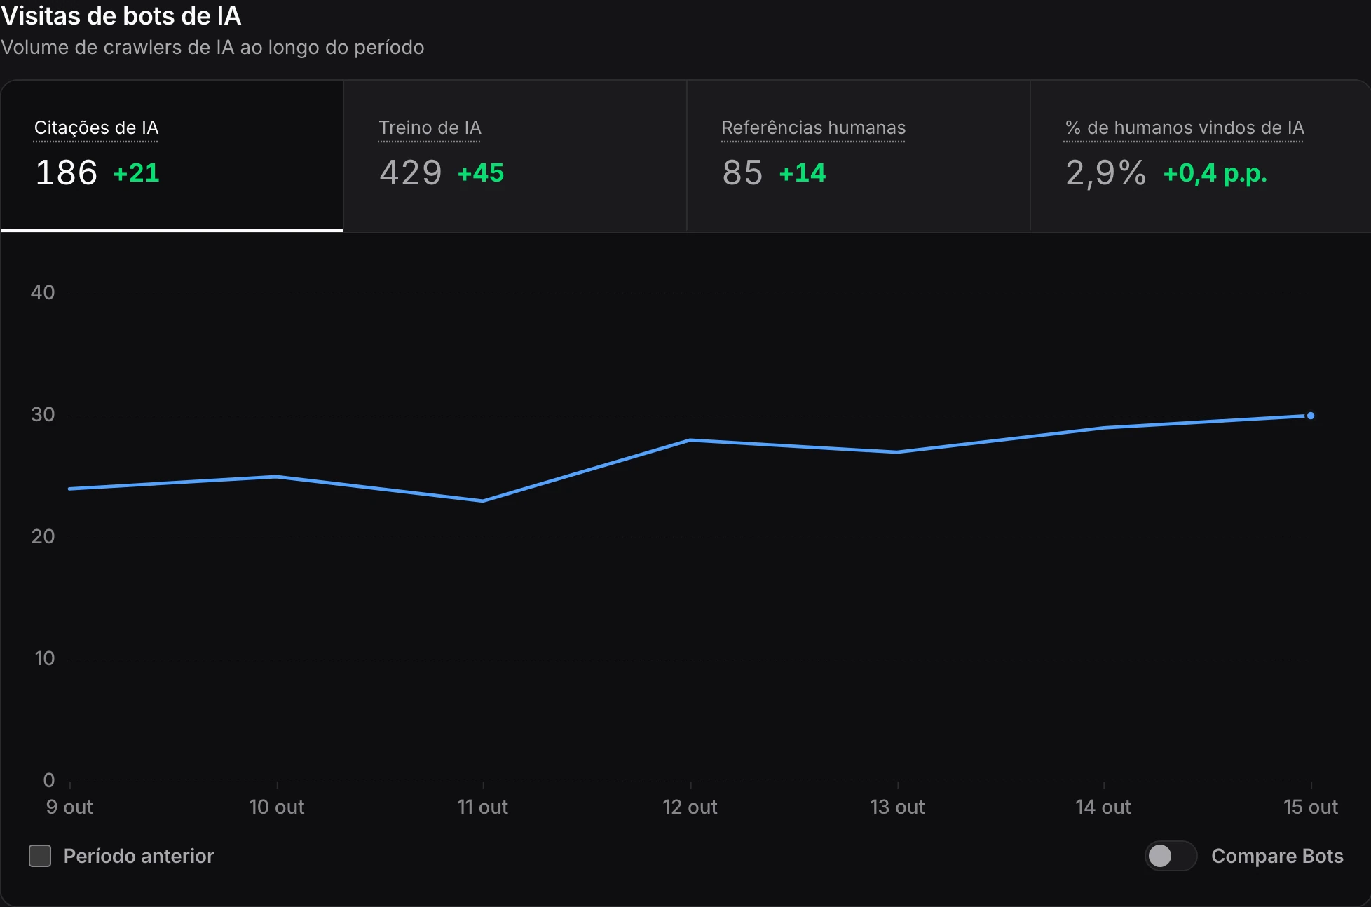Image resolution: width=1371 pixels, height=907 pixels.
Task: Click the 429 training value
Action: pyautogui.click(x=411, y=172)
